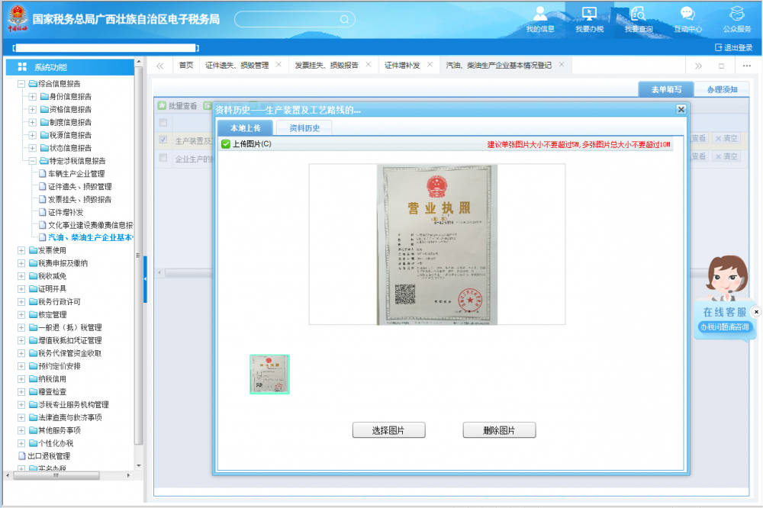
Task: Click the 删除图片 button
Action: point(499,431)
